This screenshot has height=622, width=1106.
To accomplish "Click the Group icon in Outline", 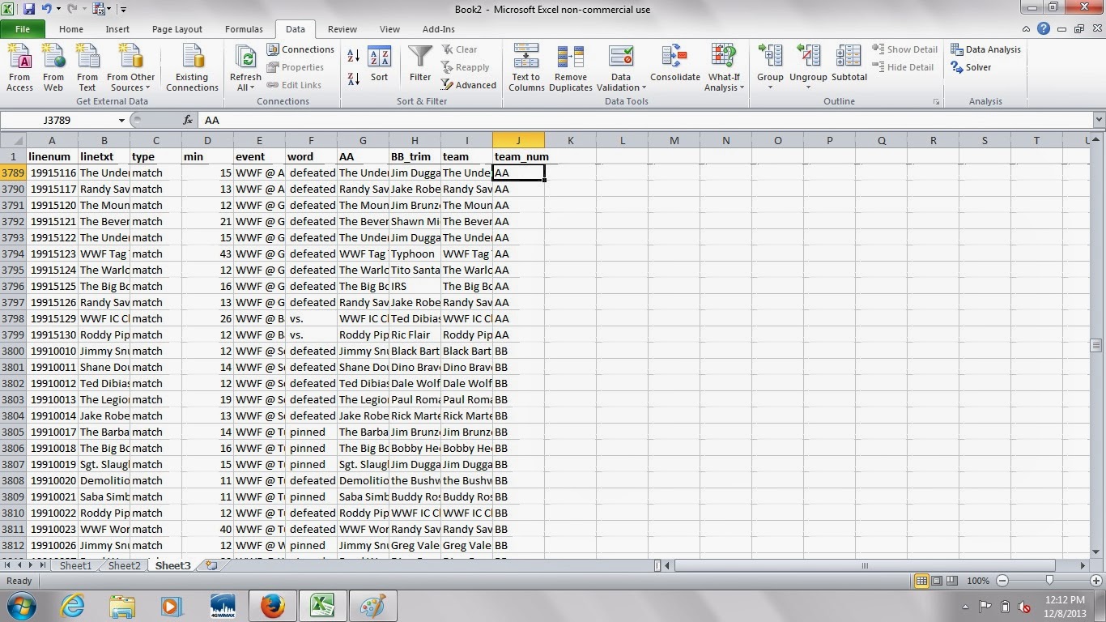I will pos(770,57).
